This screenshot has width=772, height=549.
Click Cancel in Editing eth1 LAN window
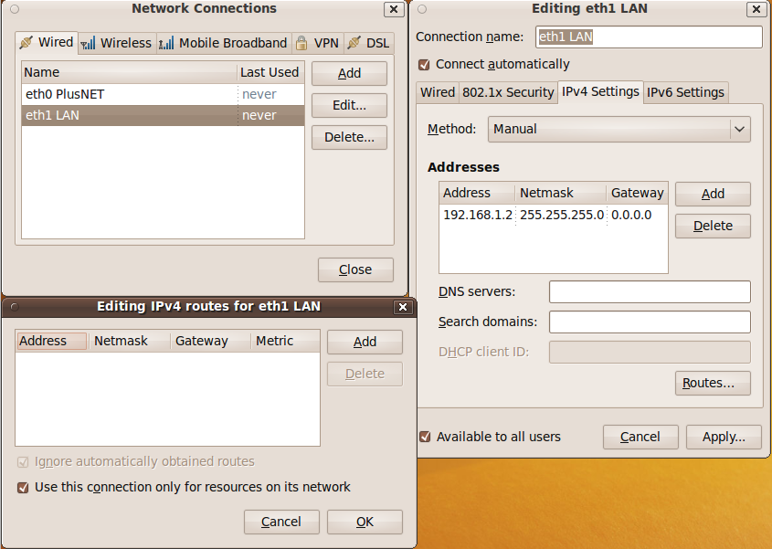pos(640,438)
